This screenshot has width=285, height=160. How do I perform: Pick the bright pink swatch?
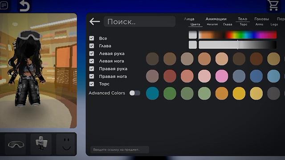[x=222, y=76]
